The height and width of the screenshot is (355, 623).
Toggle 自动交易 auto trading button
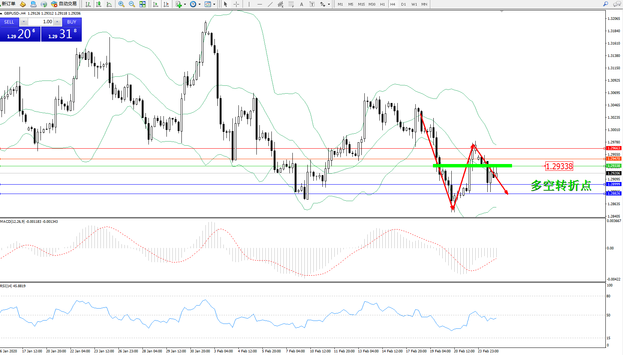64,4
